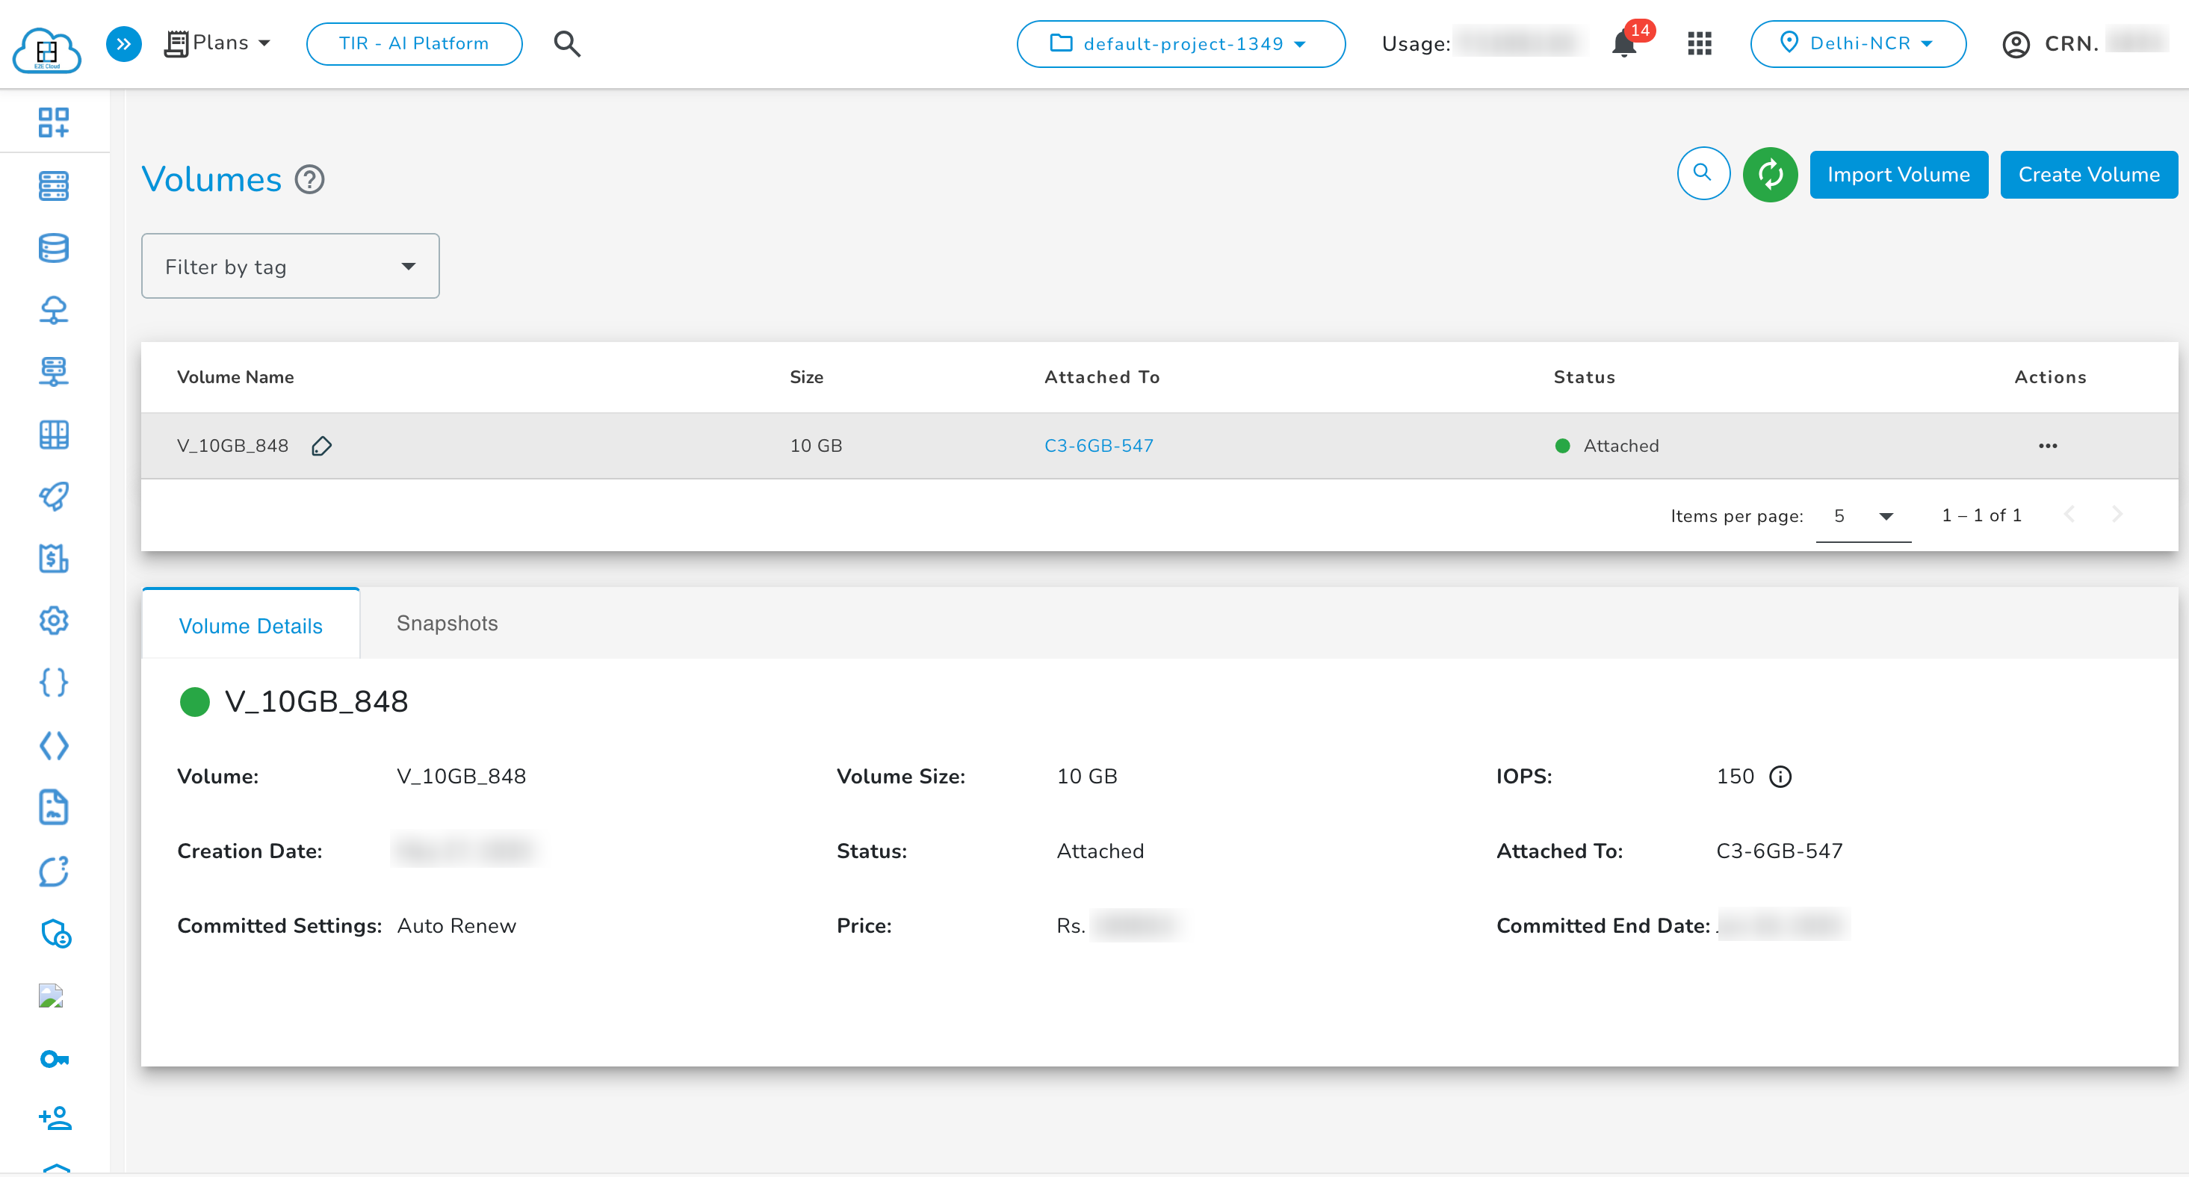Open the default-project-1349 project selector
The width and height of the screenshot is (2189, 1177).
point(1180,43)
